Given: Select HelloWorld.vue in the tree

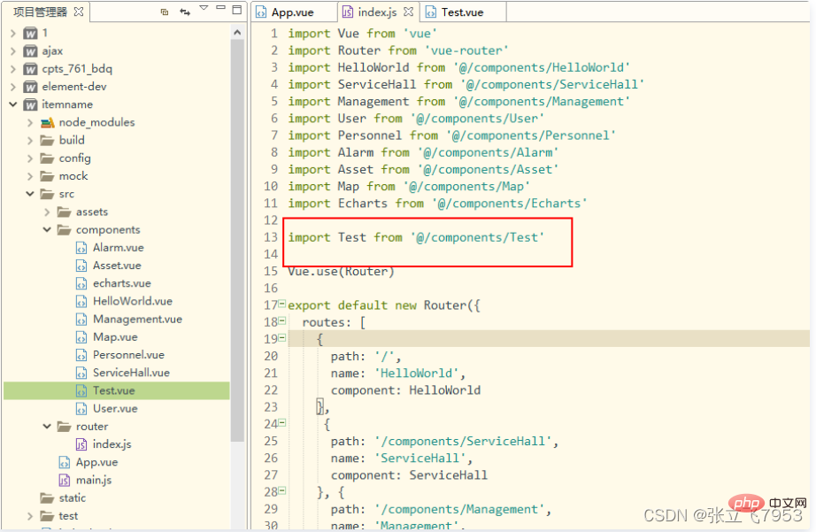Looking at the screenshot, I should click(x=133, y=301).
